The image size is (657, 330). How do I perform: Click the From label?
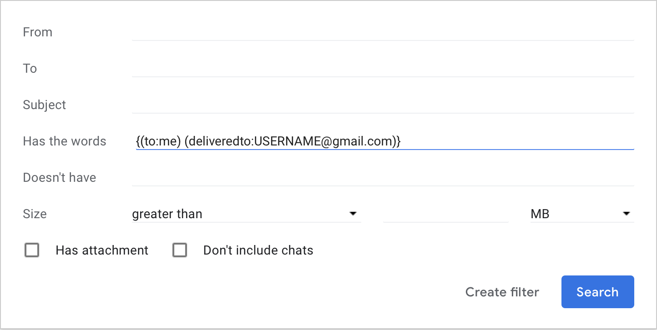click(x=37, y=32)
